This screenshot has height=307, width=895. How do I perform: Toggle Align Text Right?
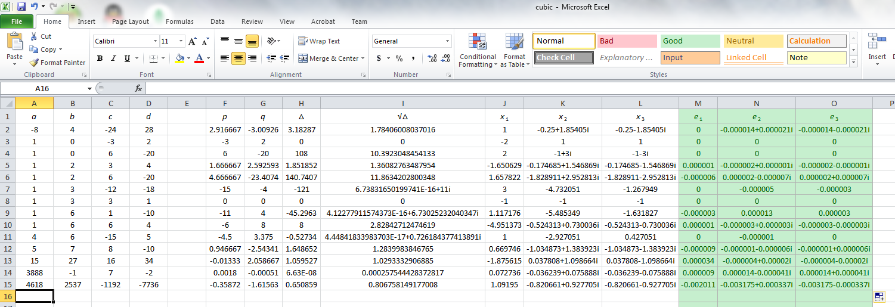coord(252,58)
